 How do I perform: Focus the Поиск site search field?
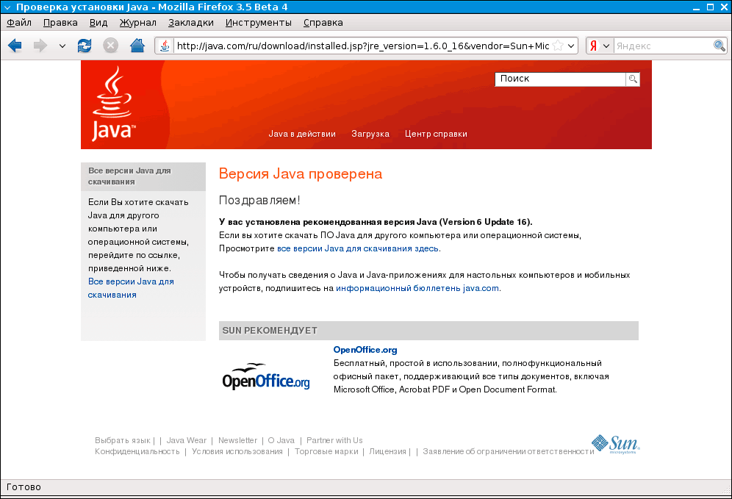point(560,79)
